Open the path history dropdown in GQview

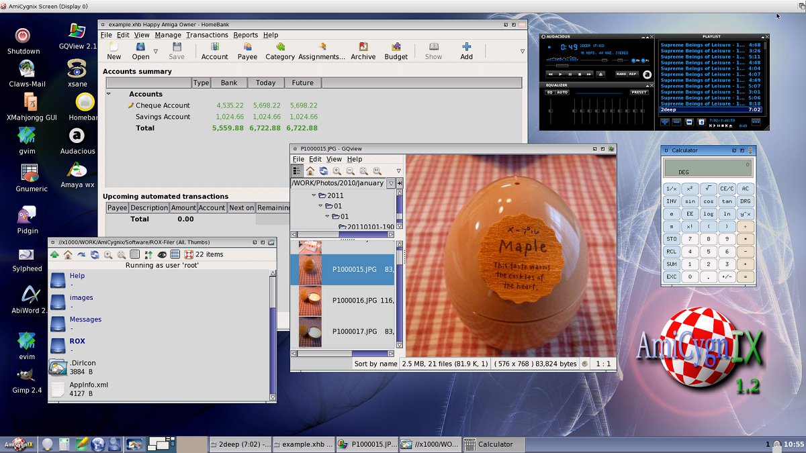pos(392,183)
